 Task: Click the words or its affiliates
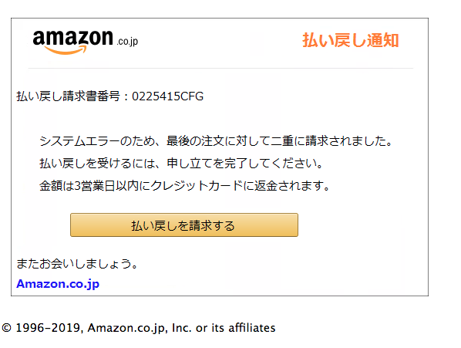pos(235,328)
